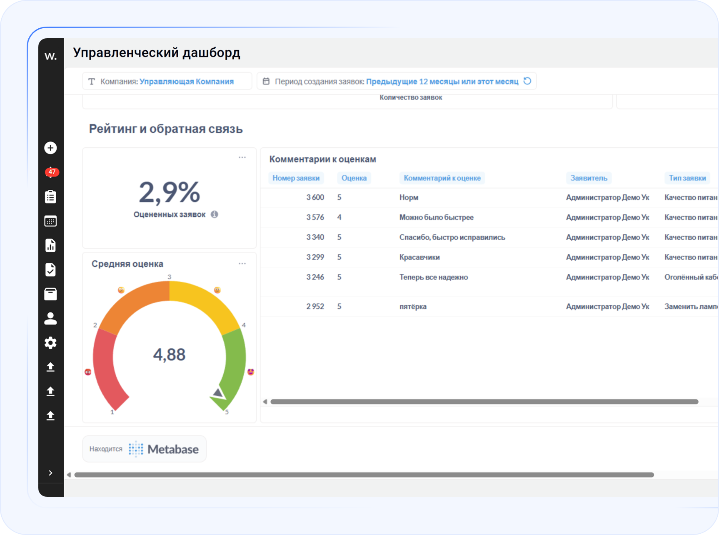Click the Комментарий к оценке column header
This screenshot has height=535, width=719.
442,178
